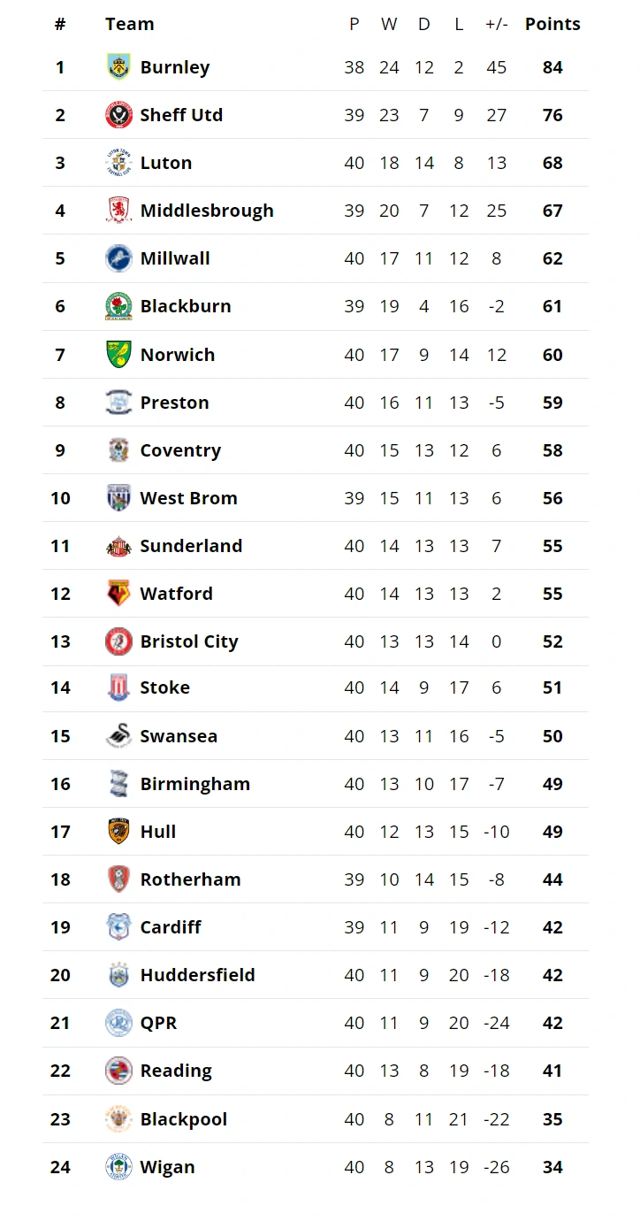Click the Team column header
This screenshot has width=640, height=1221.
point(129,24)
